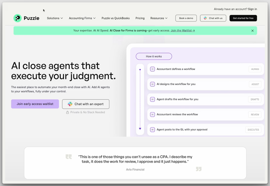Expand the Accounting Firms dropdown

point(82,18)
